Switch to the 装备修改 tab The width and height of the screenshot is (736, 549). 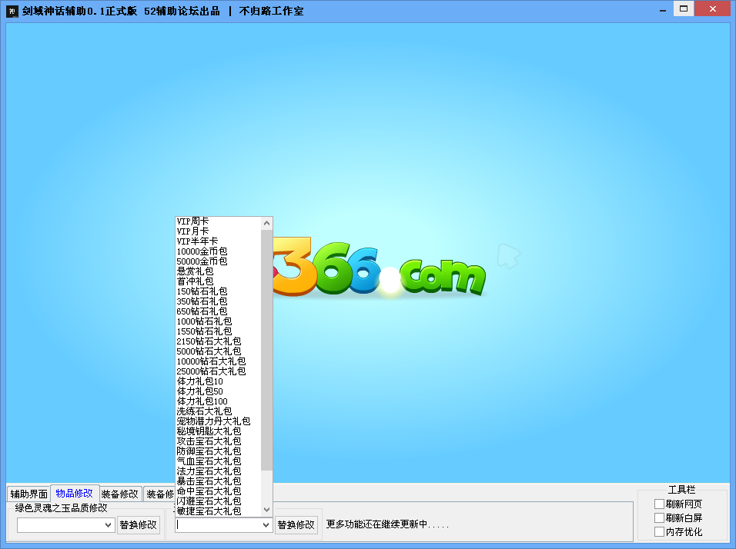(x=119, y=494)
